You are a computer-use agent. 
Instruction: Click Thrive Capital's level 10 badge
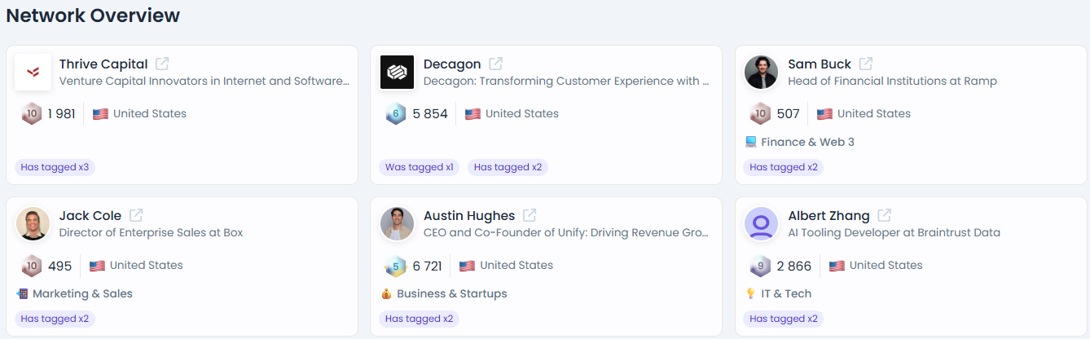click(x=31, y=114)
